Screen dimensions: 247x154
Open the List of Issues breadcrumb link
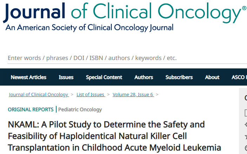coord(91,94)
